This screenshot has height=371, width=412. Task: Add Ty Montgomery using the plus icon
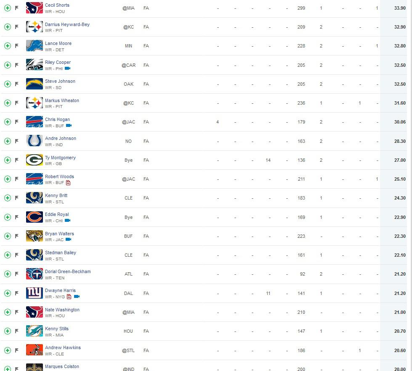click(8, 160)
